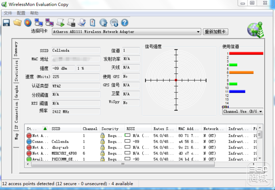Select the dhzq-azb network row text
The image size is (275, 190).
[x=60, y=147]
